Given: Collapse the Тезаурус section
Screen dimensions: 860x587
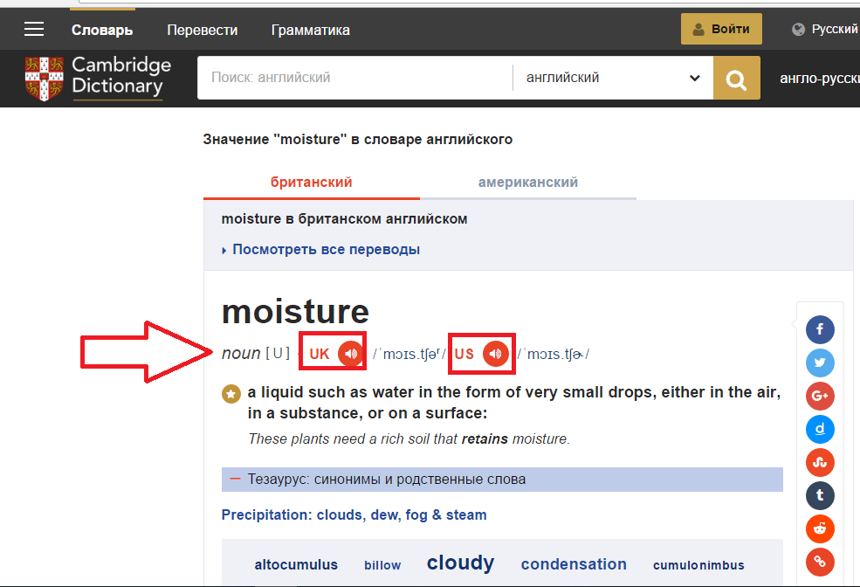Looking at the screenshot, I should click(235, 480).
